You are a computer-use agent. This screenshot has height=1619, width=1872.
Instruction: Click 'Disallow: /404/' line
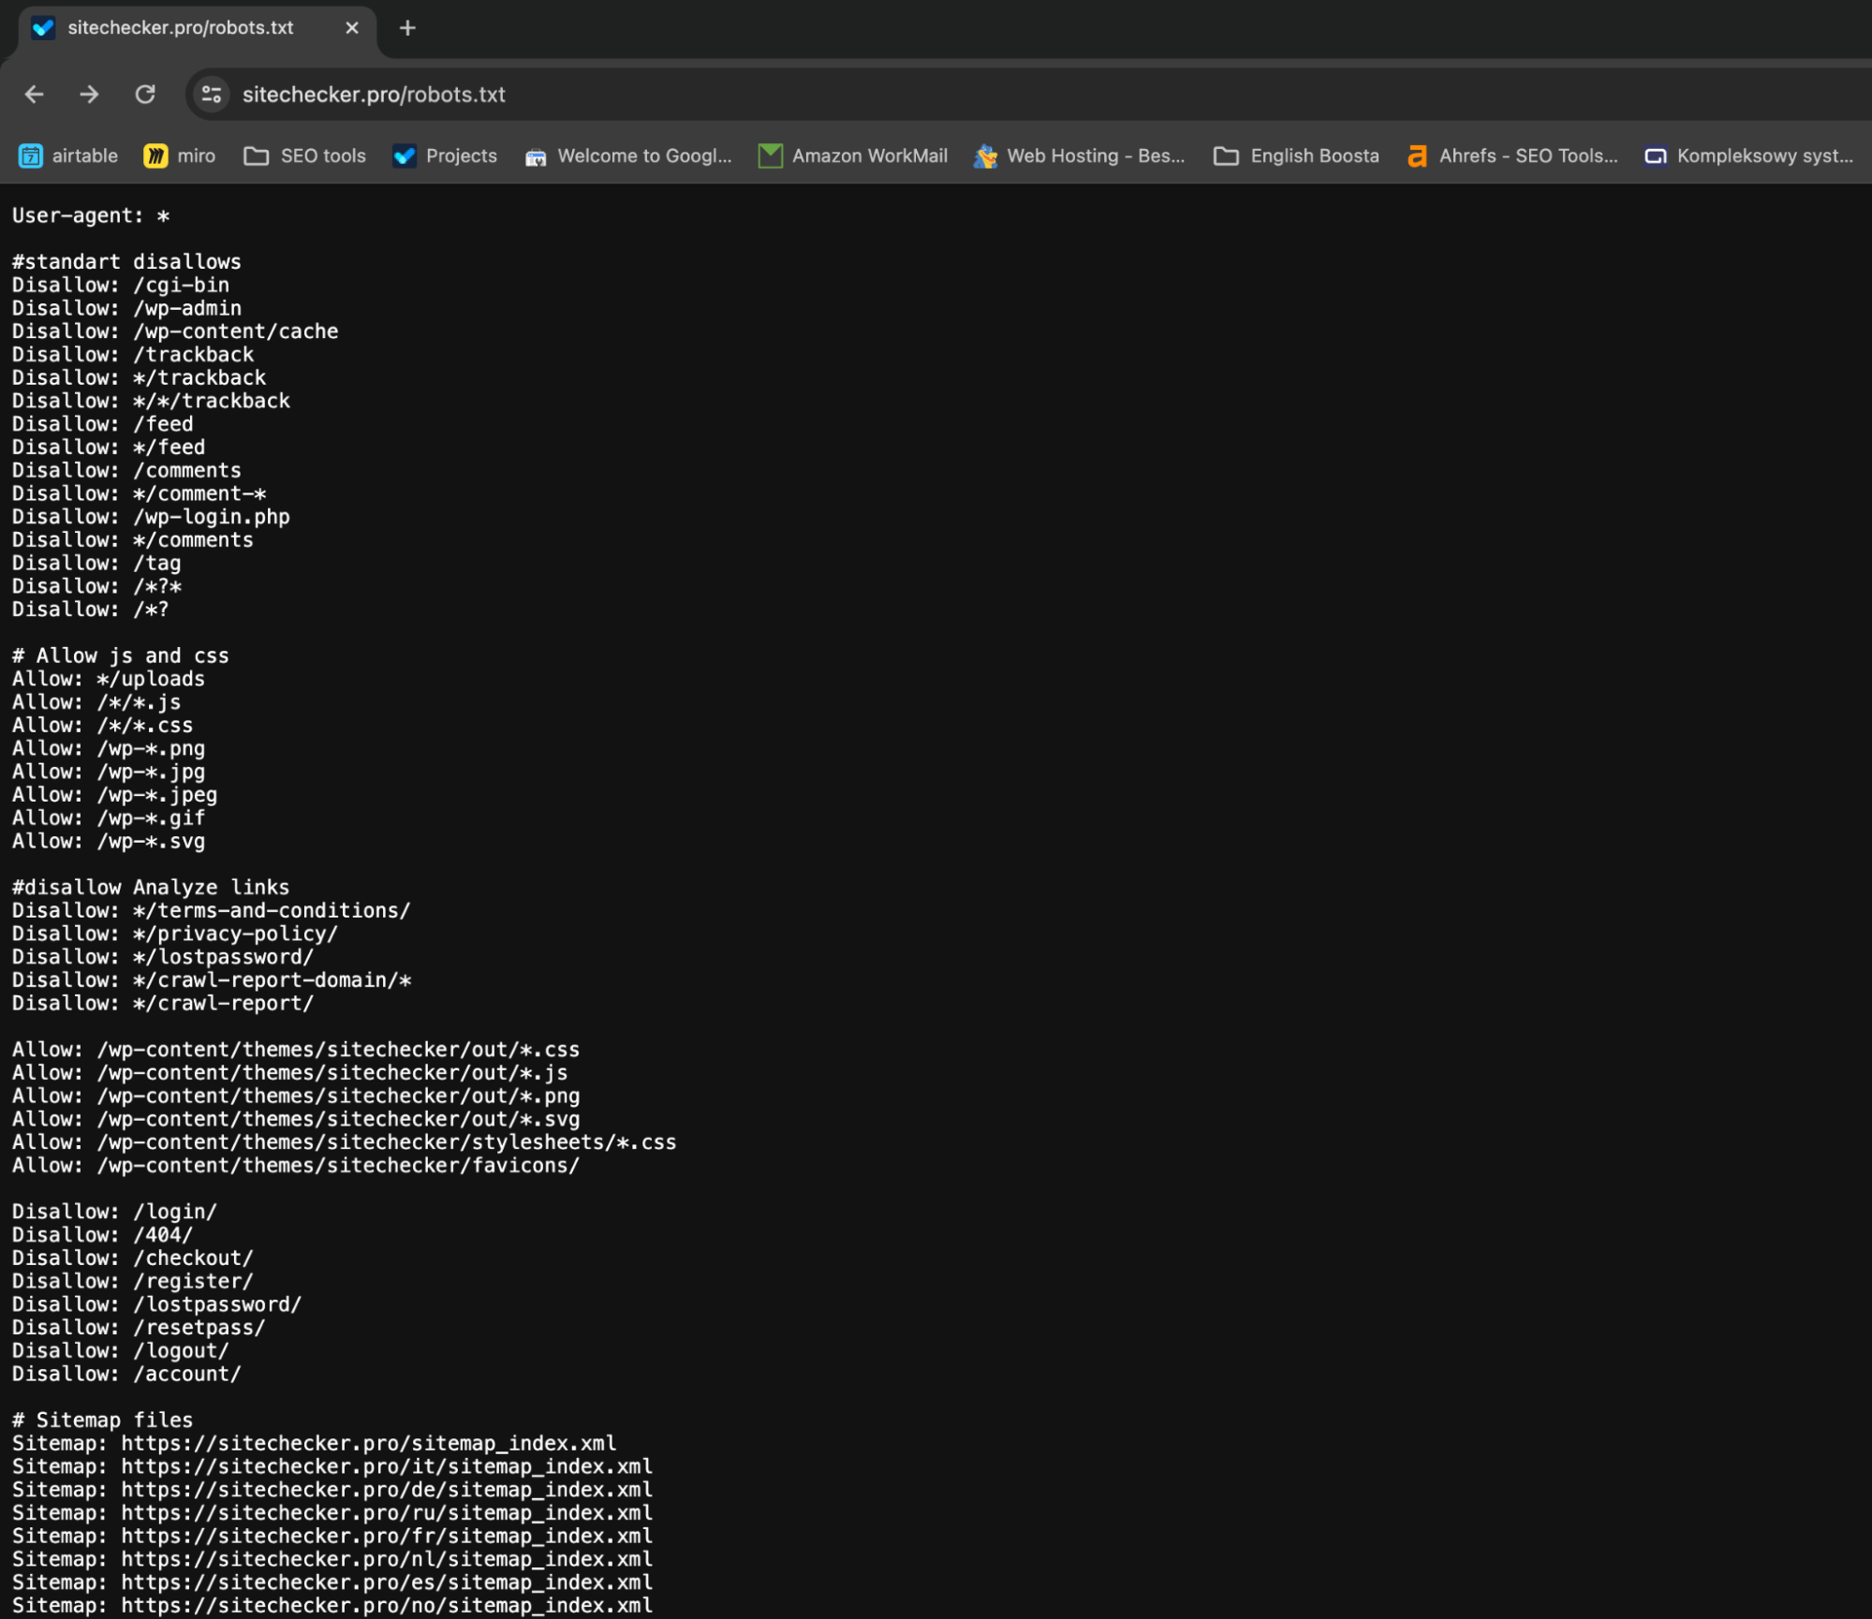102,1236
